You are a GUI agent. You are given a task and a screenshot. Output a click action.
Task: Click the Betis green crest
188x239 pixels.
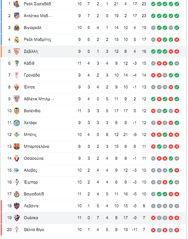[17, 135]
